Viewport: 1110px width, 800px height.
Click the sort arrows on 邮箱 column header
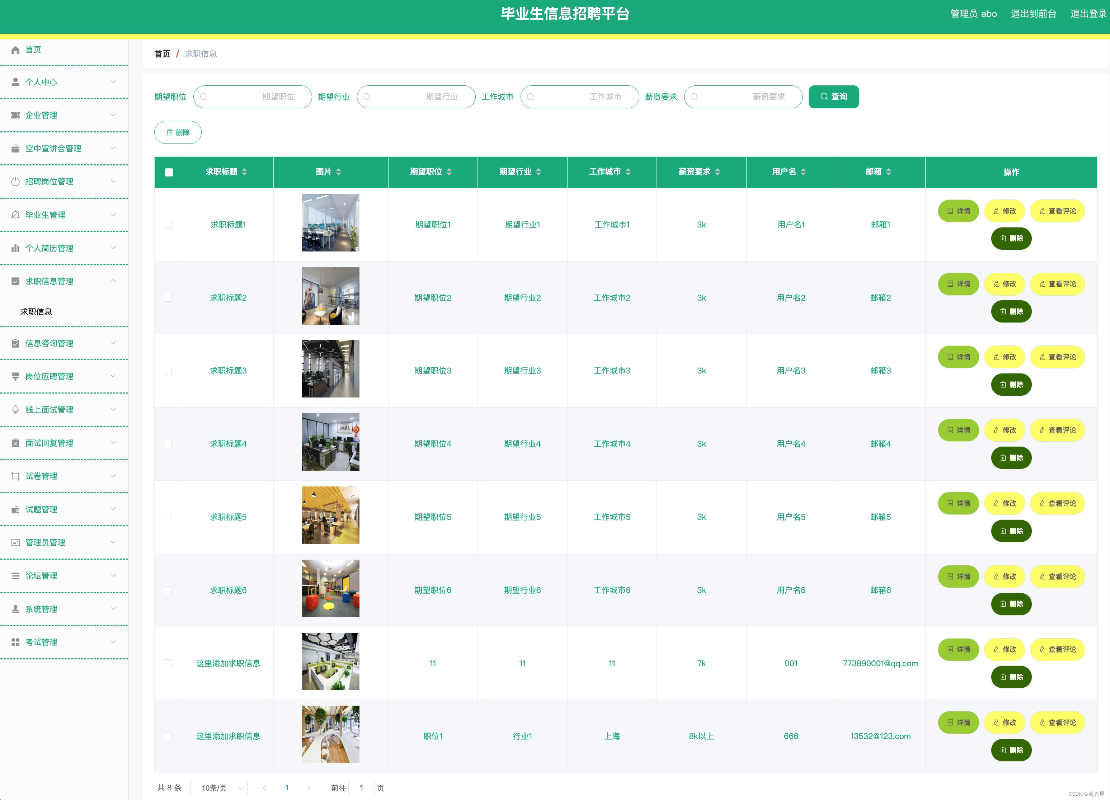coord(888,172)
